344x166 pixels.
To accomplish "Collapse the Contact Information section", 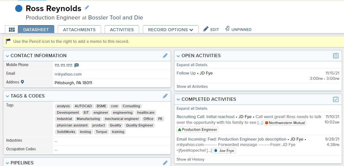I will [x=7, y=56].
